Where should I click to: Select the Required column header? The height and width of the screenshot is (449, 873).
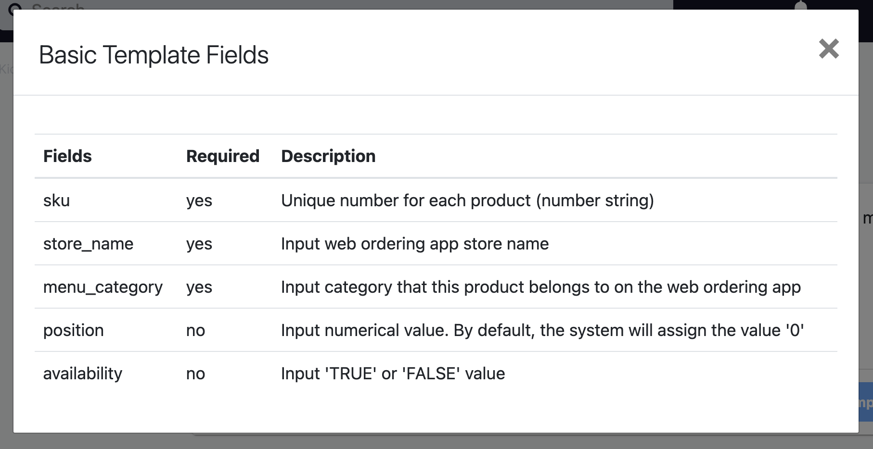point(223,156)
